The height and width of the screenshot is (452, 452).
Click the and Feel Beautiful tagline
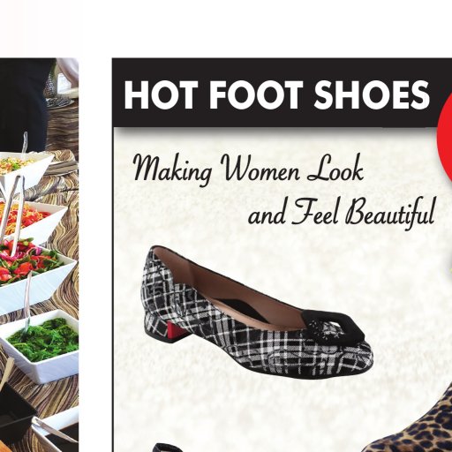coord(342,213)
